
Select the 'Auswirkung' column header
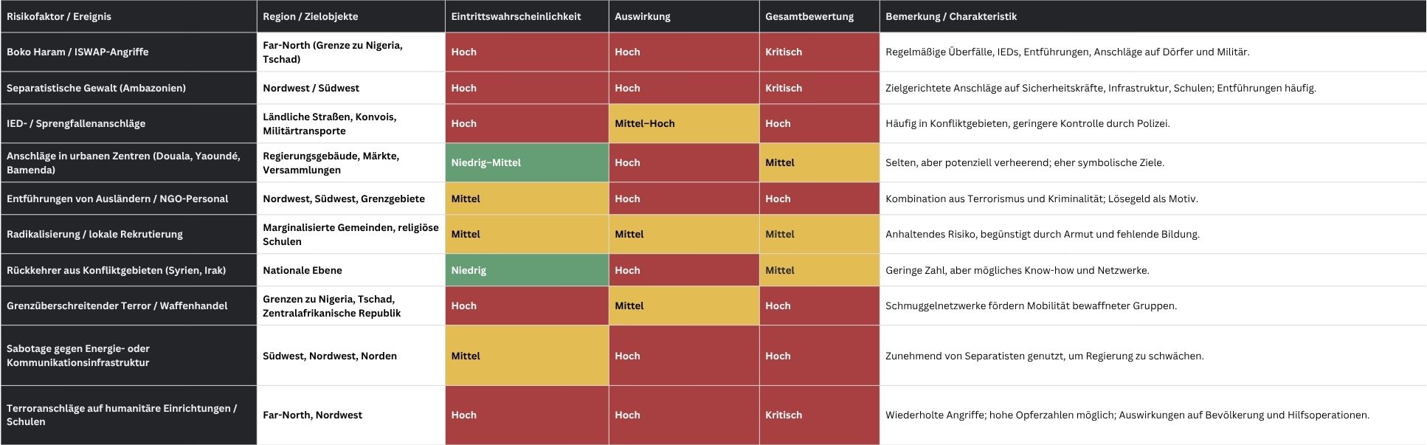click(643, 16)
